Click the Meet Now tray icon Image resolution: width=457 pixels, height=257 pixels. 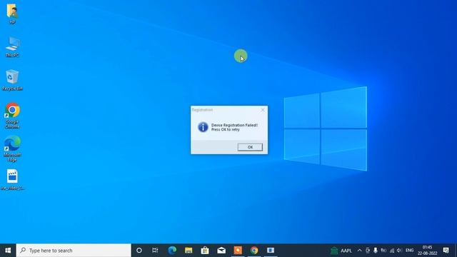click(x=368, y=251)
